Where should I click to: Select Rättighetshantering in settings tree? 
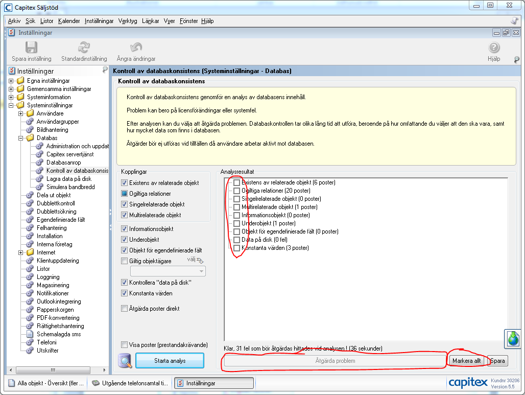tap(60, 326)
